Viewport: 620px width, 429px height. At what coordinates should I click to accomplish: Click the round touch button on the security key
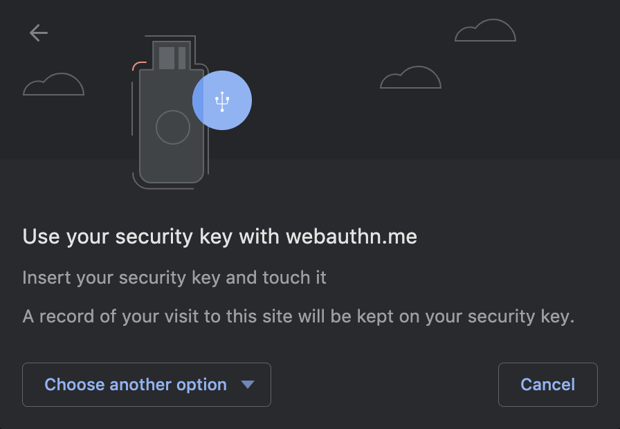point(173,127)
